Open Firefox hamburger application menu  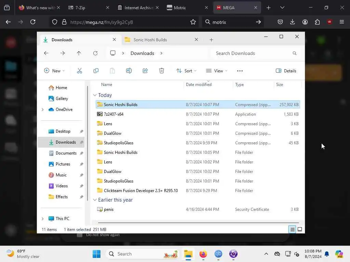coord(342,22)
